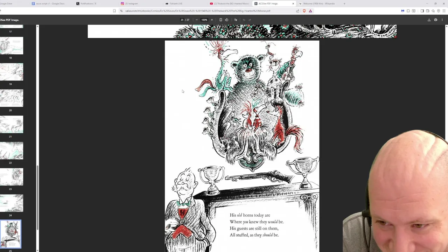This screenshot has height=252, width=448.
Task: Click the address bar URL
Action: coord(198,11)
